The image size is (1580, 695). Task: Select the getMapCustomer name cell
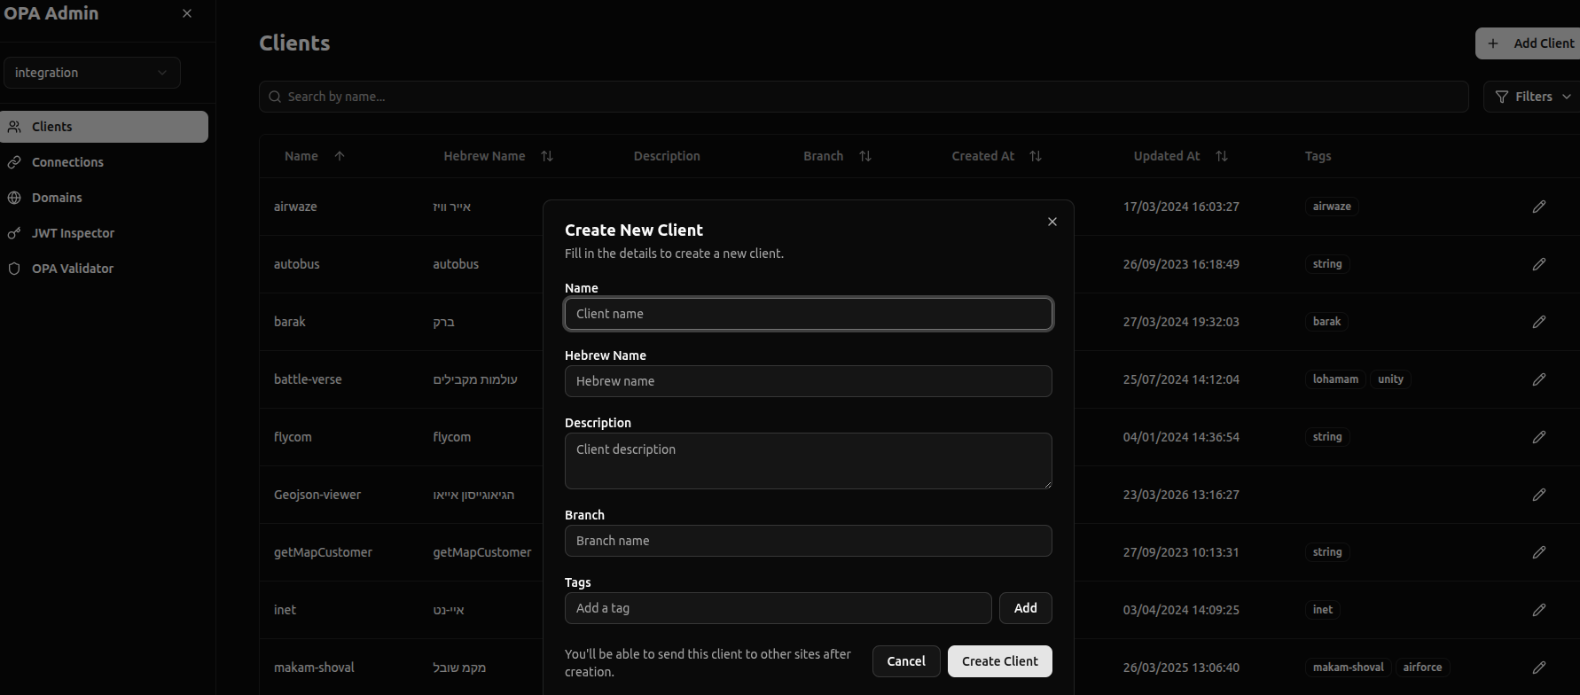323,552
